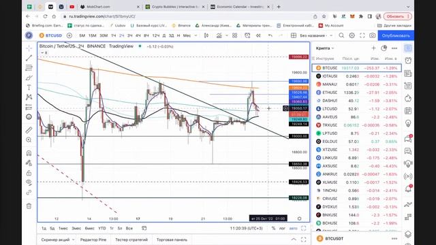Open the Редактор Pine tab
The image size is (436, 245).
coord(93,240)
